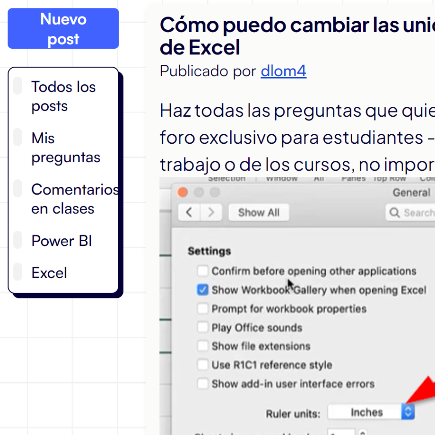Click the icon beside Todos los posts

click(17, 86)
